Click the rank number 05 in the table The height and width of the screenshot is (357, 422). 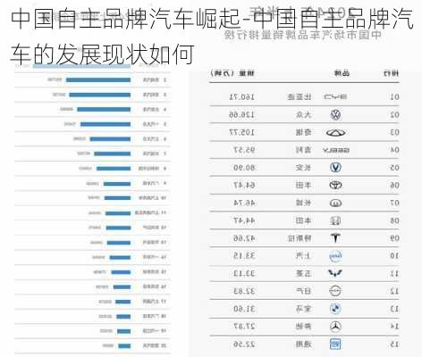pos(394,168)
